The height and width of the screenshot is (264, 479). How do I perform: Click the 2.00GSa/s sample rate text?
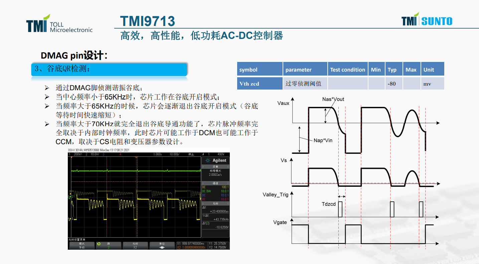215,174
